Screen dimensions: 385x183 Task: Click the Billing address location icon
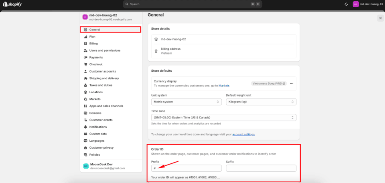[x=156, y=51]
